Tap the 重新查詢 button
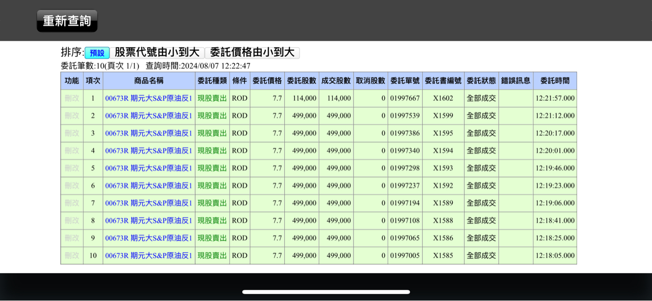This screenshot has width=652, height=301. click(x=67, y=21)
